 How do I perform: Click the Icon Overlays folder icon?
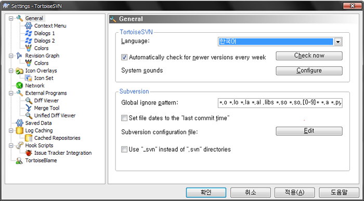click(20, 71)
